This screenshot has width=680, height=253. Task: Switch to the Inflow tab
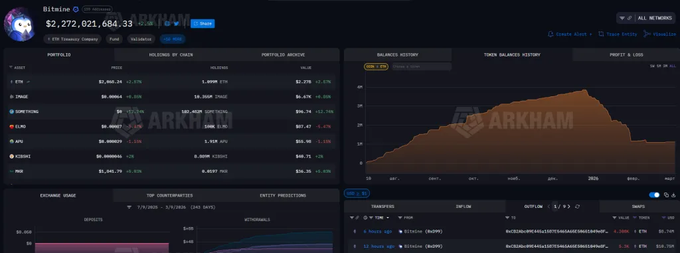point(463,207)
